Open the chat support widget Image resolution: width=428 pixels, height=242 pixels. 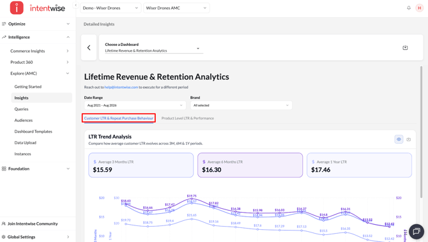point(417,231)
